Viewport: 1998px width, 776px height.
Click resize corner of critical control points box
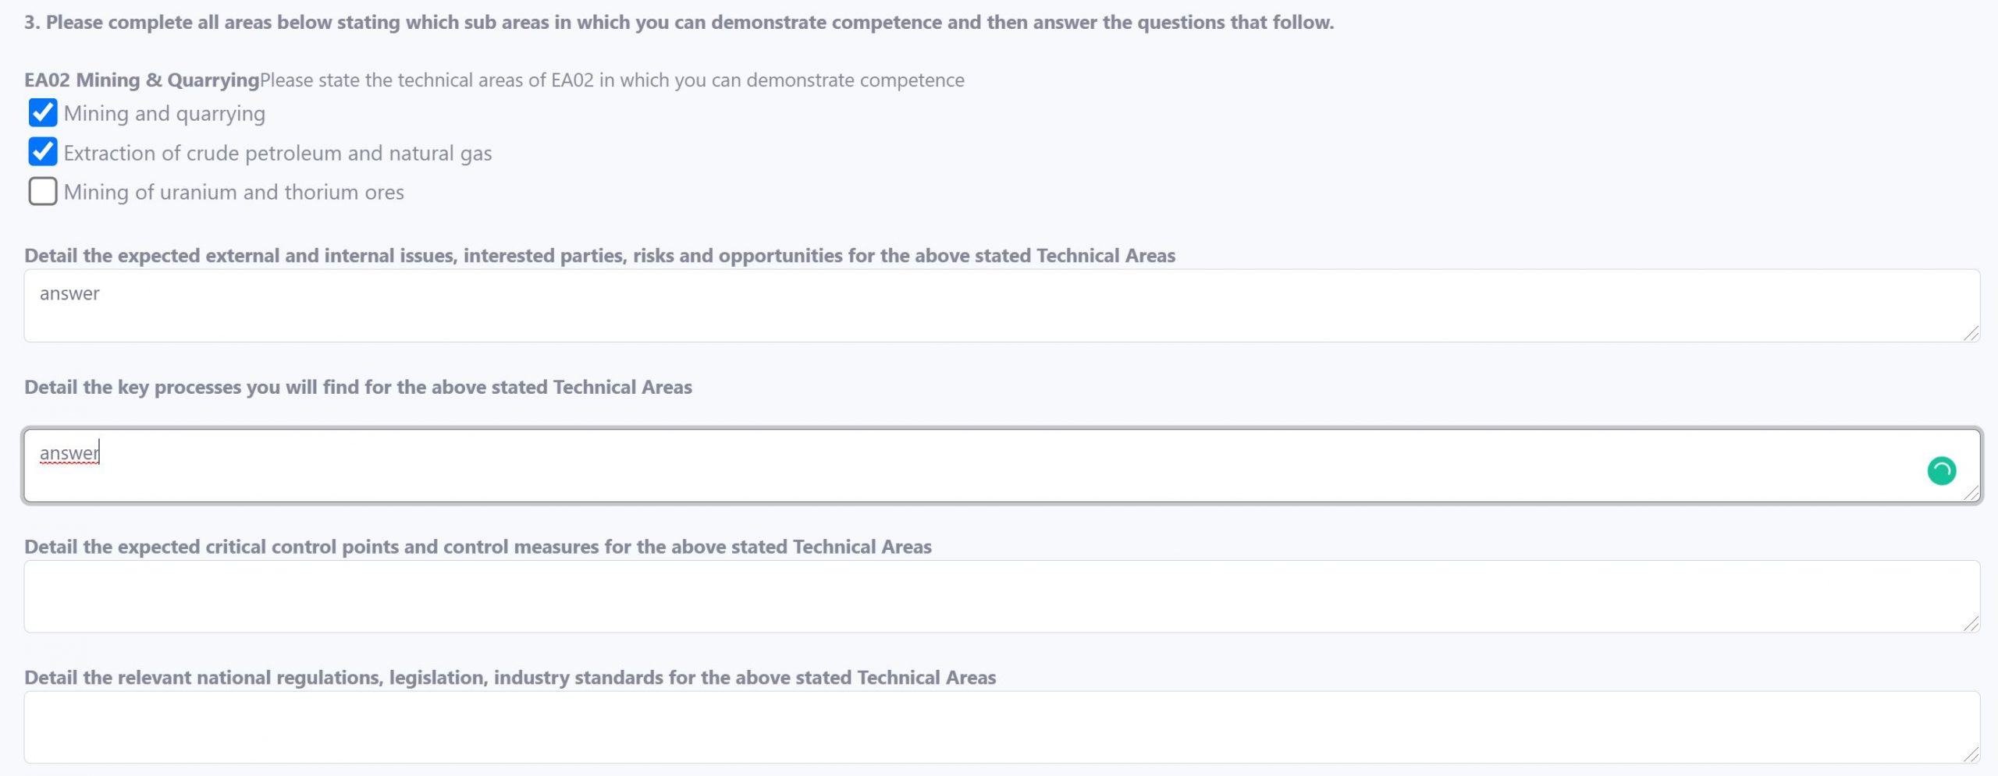coord(1971,624)
